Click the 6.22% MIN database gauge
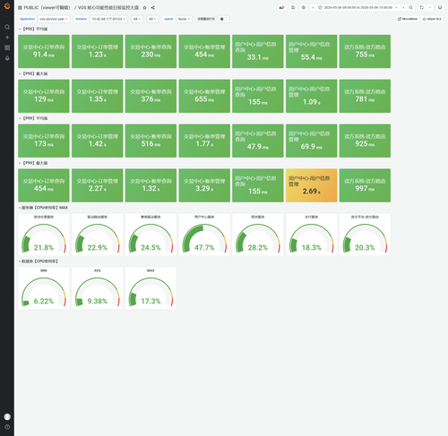The width and height of the screenshot is (448, 436). pyautogui.click(x=44, y=288)
